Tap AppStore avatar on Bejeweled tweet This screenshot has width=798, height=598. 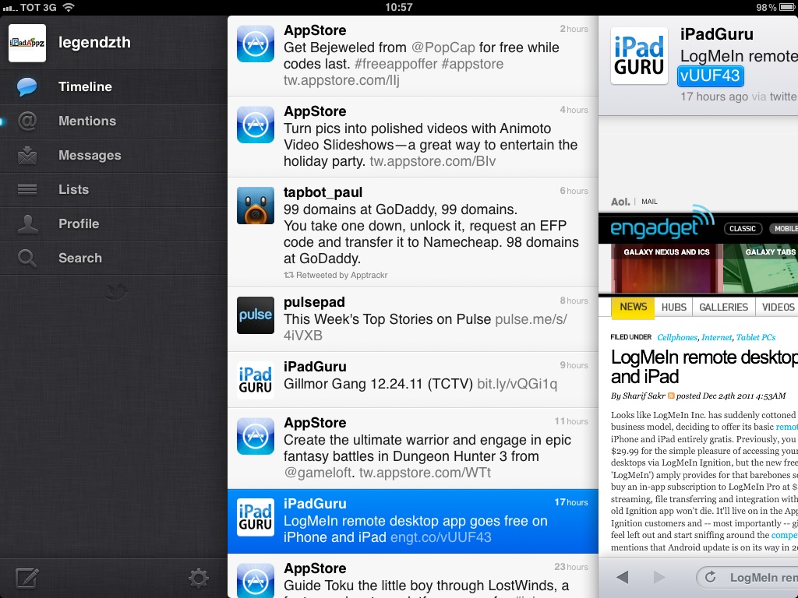256,44
